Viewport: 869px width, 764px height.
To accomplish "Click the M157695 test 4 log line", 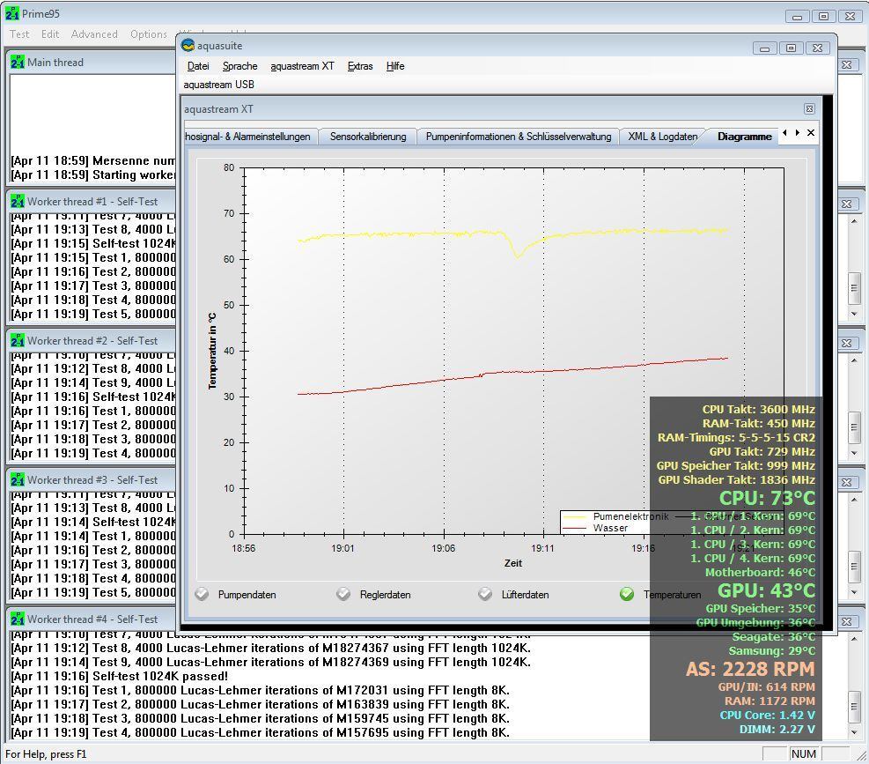I will click(260, 732).
